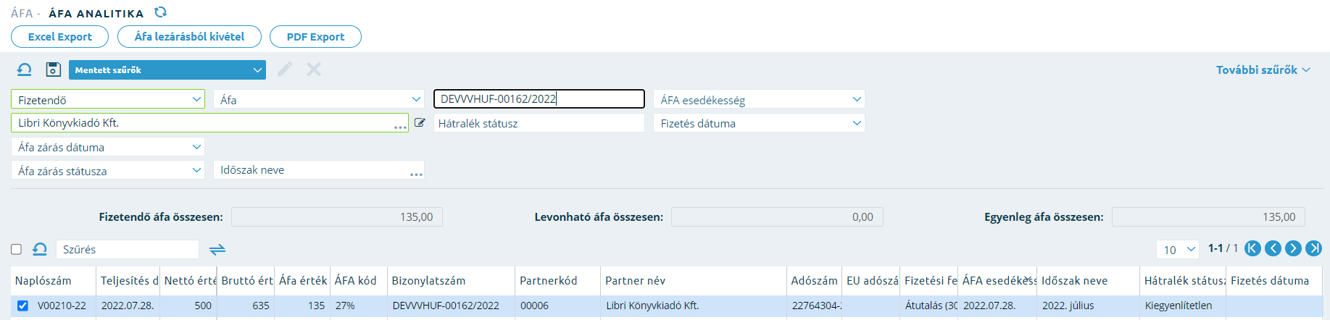Click the swap columns arrows icon
This screenshot has height=320, width=1330.
217,249
